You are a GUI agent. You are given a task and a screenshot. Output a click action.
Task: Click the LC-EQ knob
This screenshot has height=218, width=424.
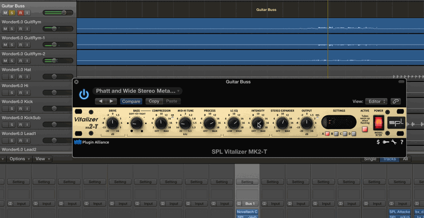point(234,124)
